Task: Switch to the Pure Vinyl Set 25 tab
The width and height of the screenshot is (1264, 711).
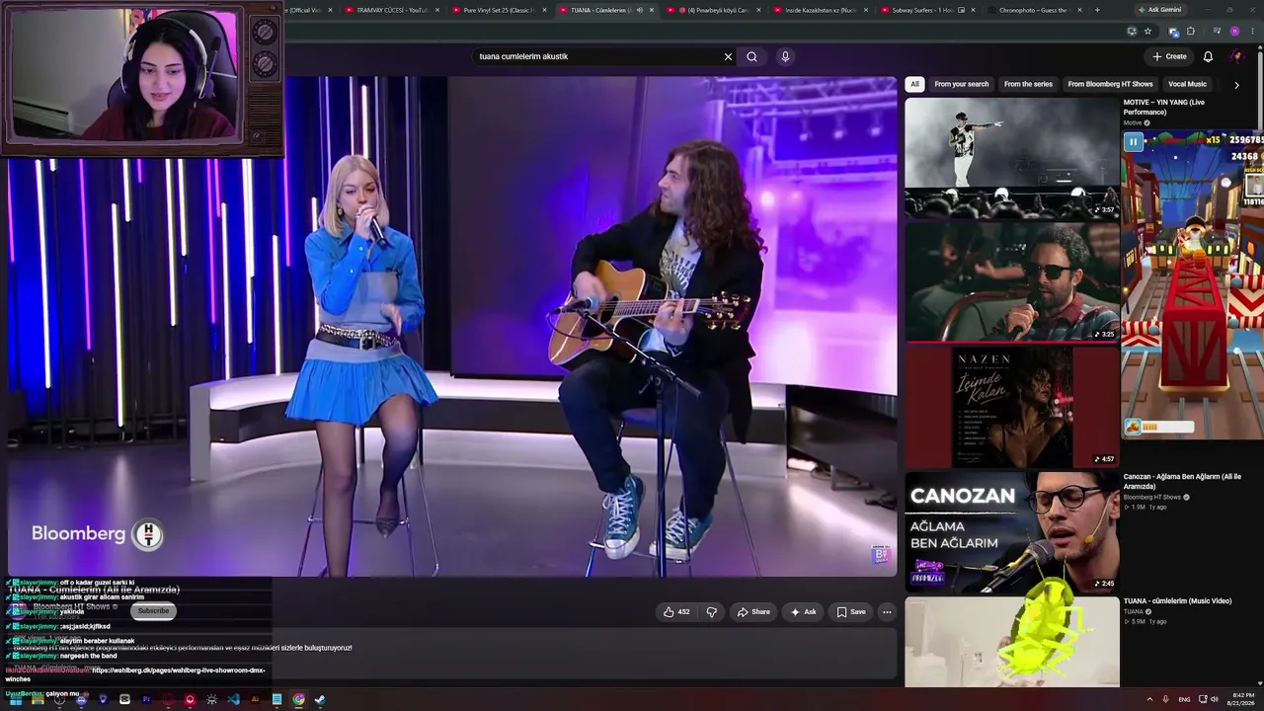Action: point(498,10)
